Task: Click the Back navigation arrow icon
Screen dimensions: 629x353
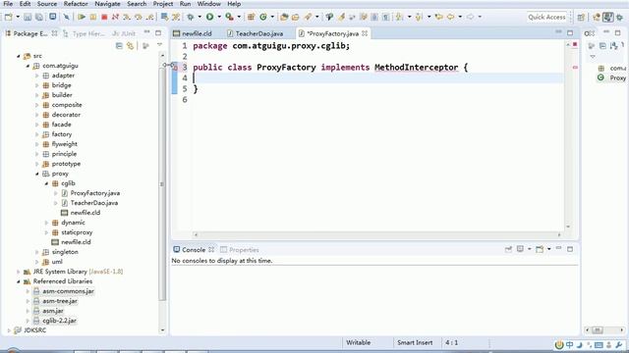Action: pyautogui.click(x=451, y=17)
